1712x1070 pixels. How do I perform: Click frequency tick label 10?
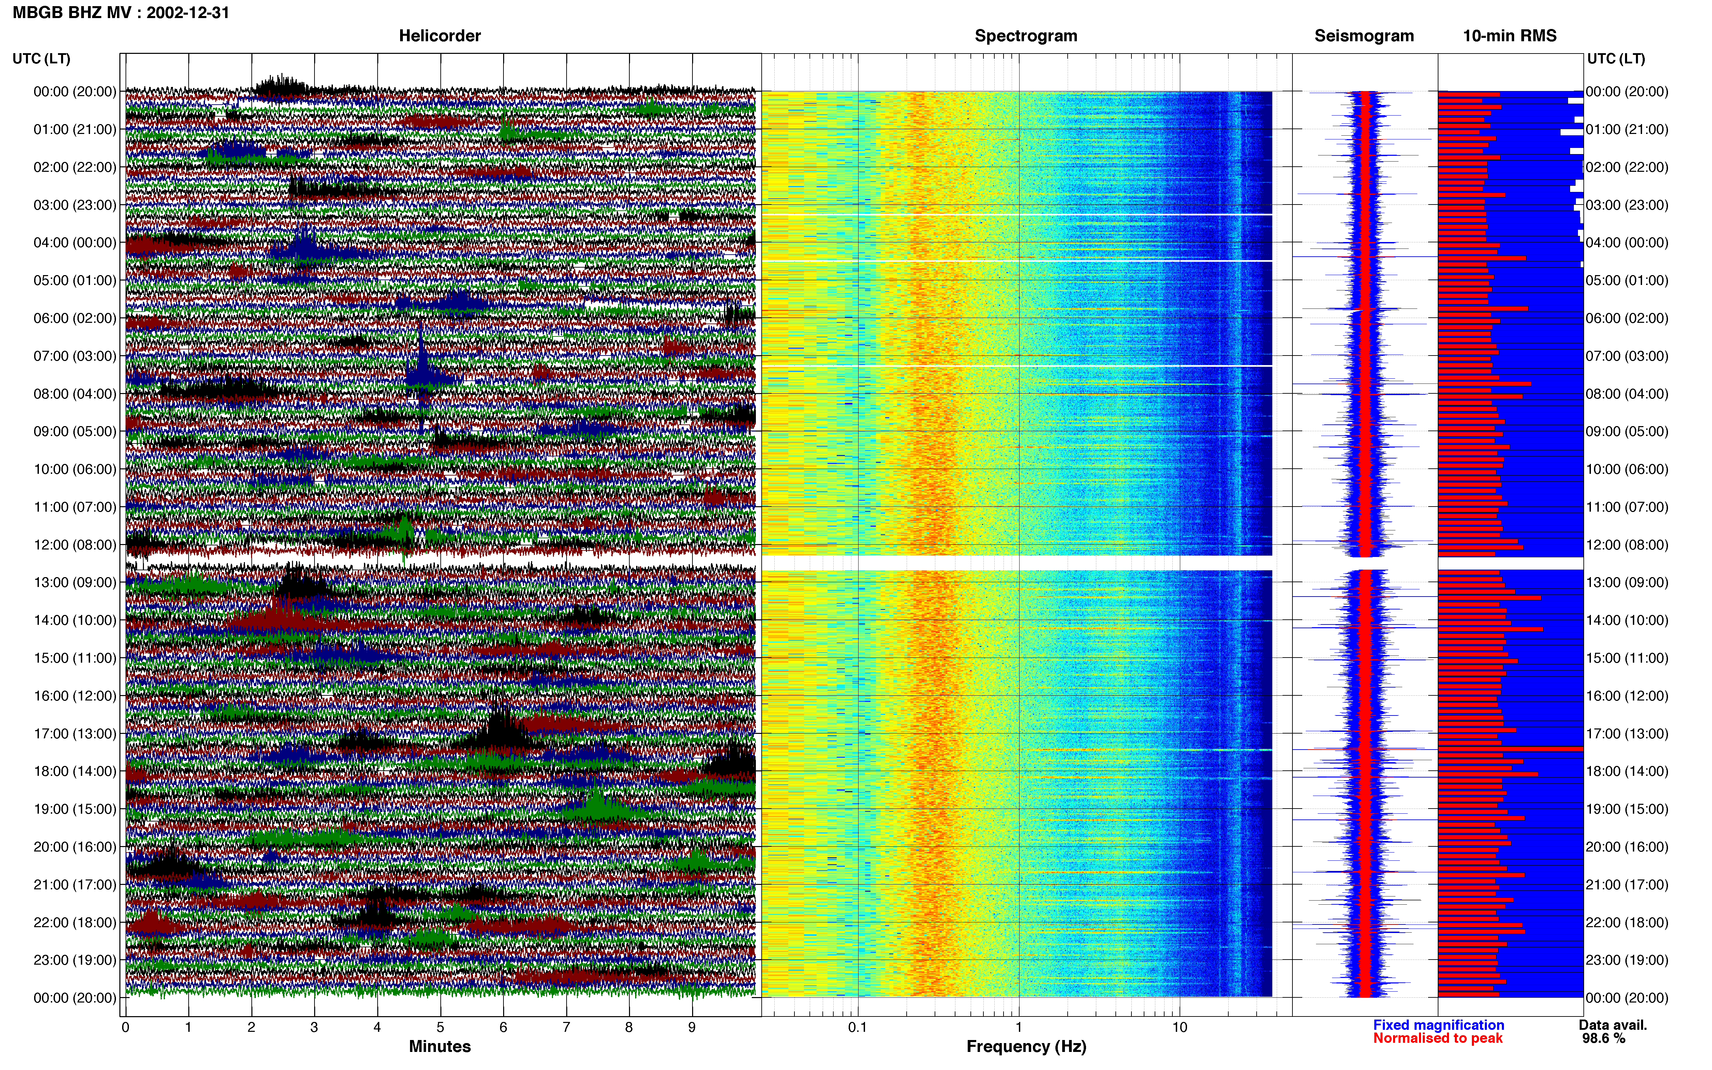pos(1180,1027)
